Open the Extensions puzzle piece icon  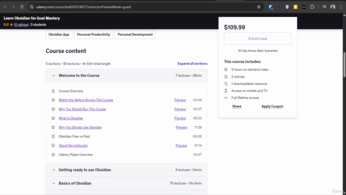312,7
